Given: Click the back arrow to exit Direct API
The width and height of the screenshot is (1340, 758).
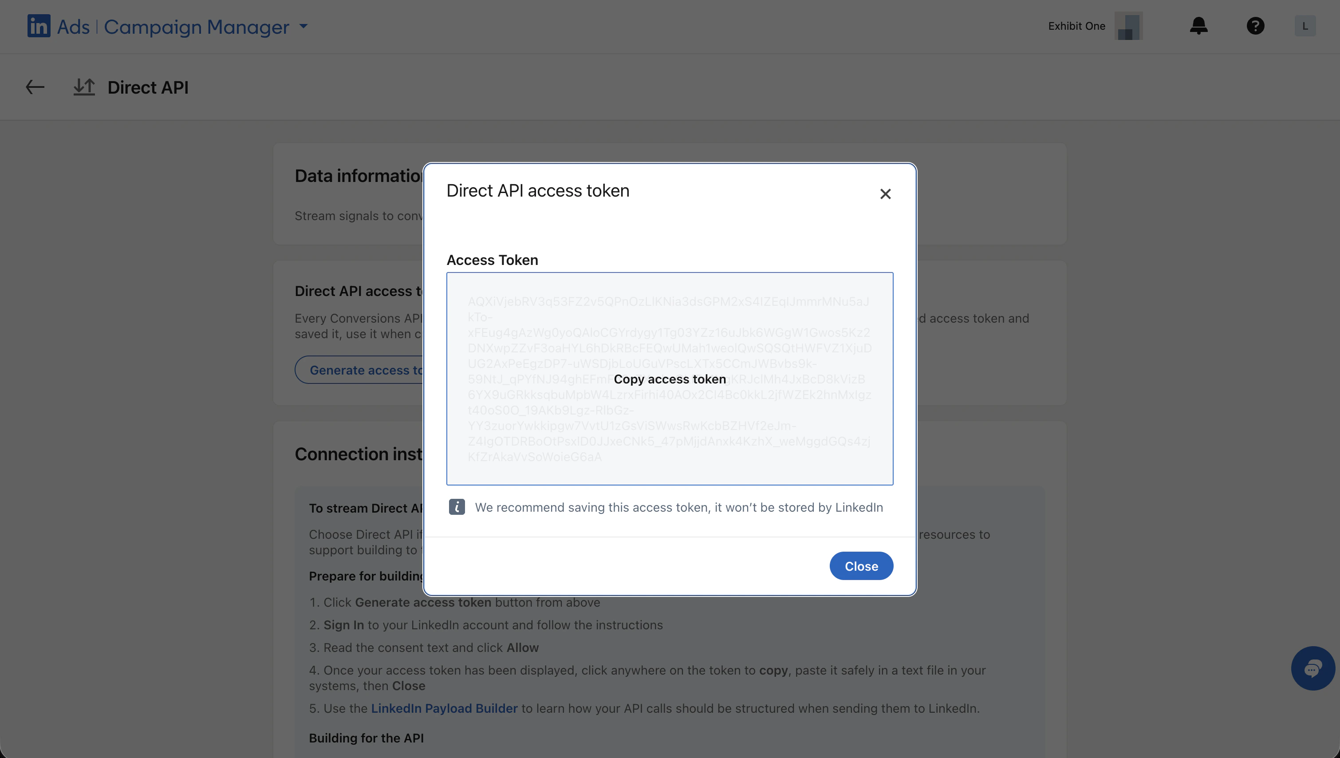Looking at the screenshot, I should (x=34, y=87).
